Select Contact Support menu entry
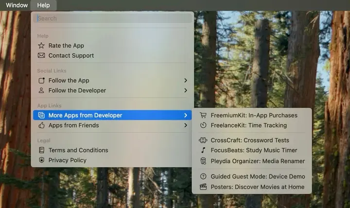 coord(112,55)
